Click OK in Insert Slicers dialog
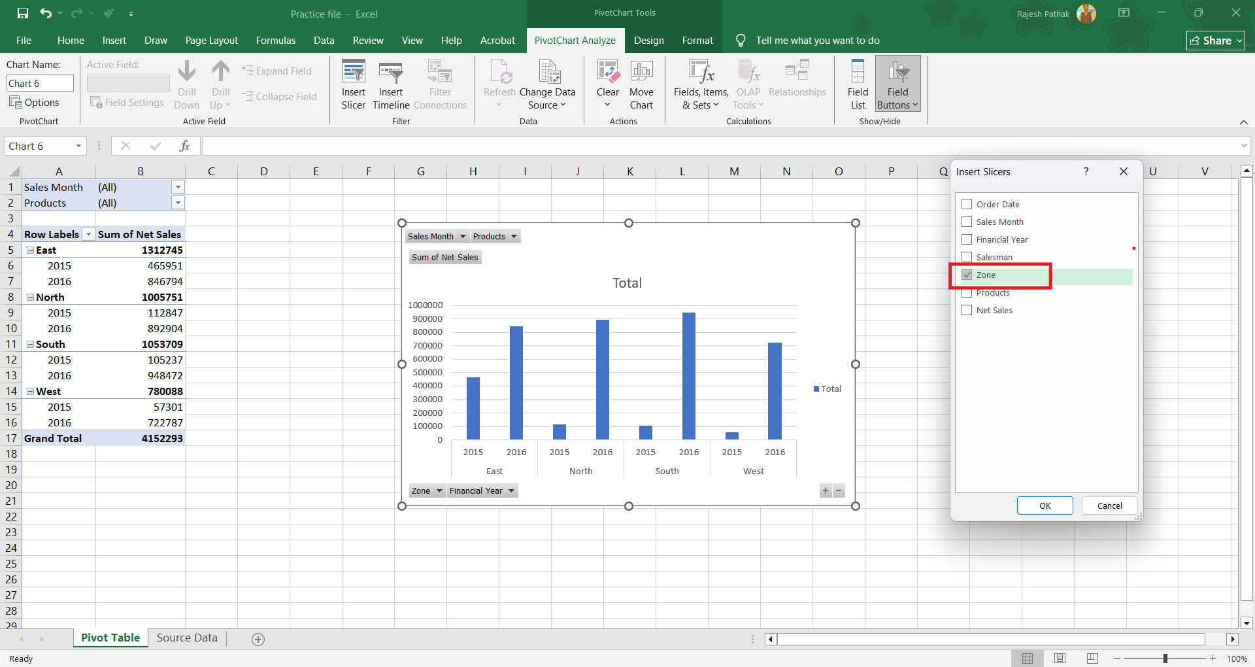 (1045, 505)
